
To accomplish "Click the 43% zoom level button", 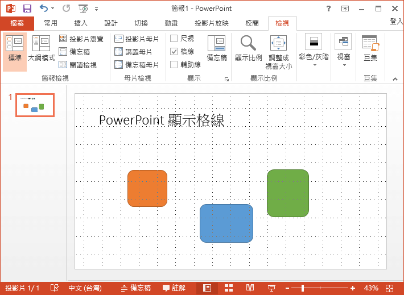I will (371, 288).
